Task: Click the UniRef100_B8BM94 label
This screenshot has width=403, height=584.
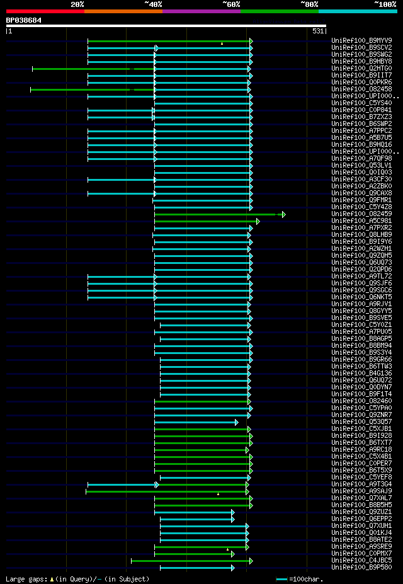Action: 361,346
